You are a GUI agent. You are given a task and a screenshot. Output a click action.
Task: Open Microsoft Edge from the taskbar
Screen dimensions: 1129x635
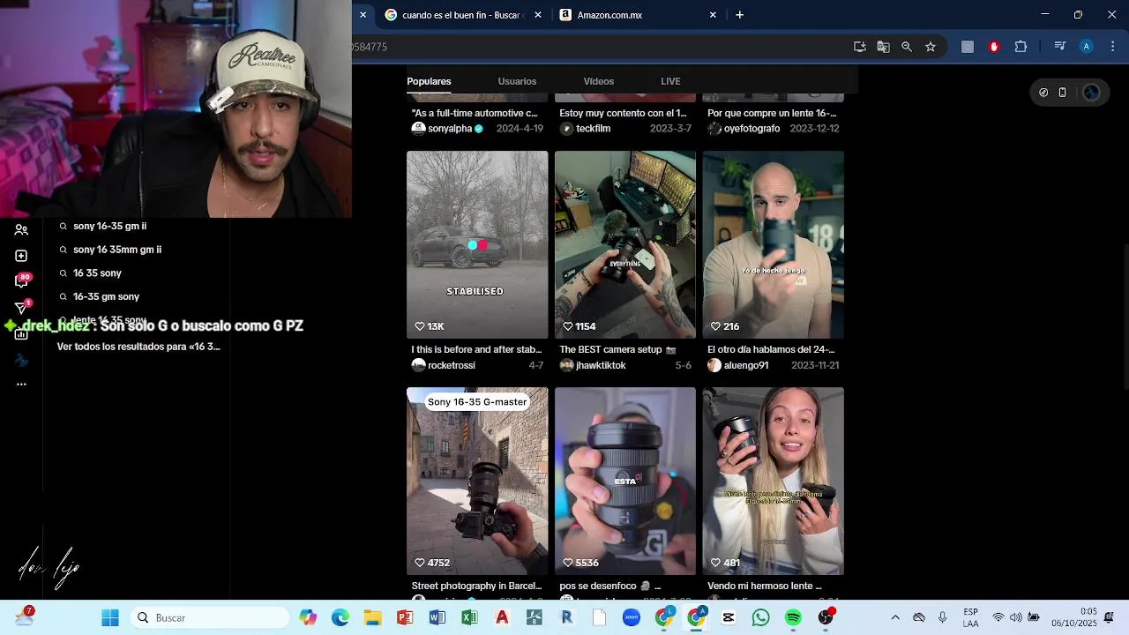340,617
